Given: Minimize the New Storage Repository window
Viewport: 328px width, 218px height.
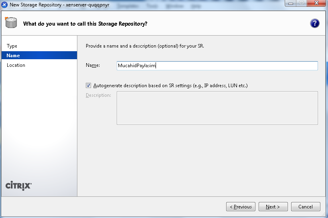Looking at the screenshot, I should [291, 3].
